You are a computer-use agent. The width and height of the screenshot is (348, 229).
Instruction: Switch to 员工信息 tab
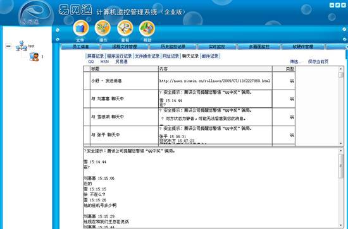[x=80, y=47]
